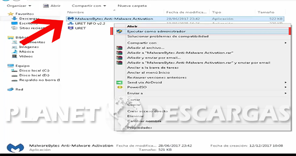Image resolution: width=296 pixels, height=156 pixels.
Task: Click the Música note icon
Action: tap(14, 52)
